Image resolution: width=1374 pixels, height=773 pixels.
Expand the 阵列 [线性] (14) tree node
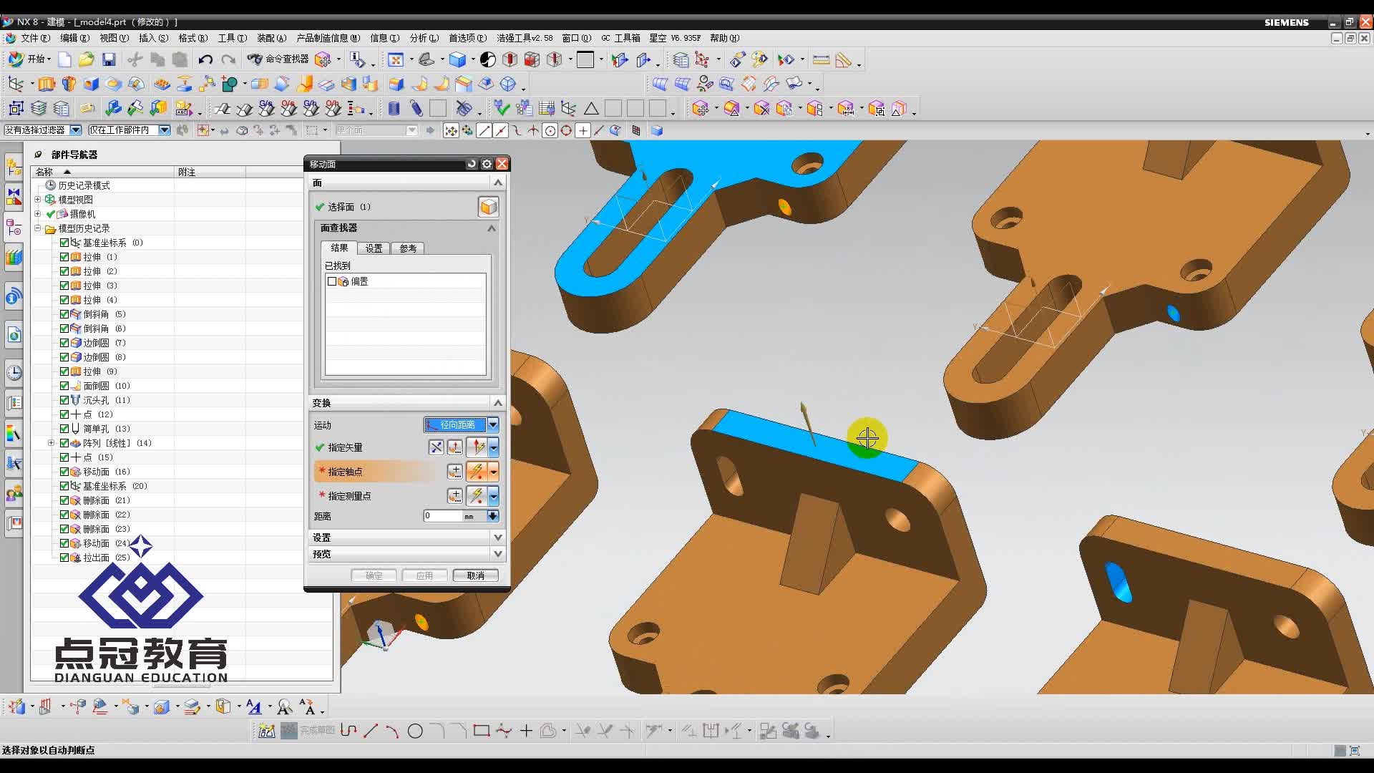click(51, 443)
